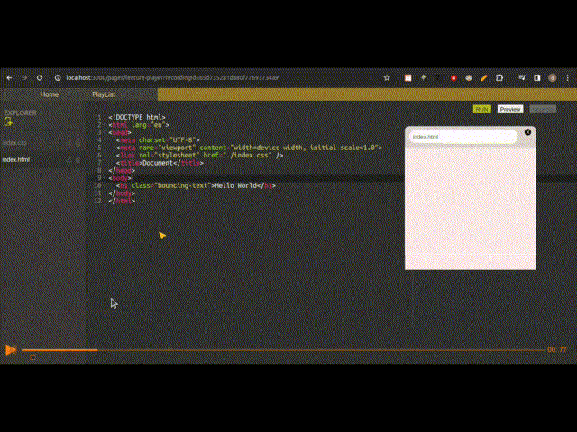Click the <!DOCTYPE html> line in the editor
Viewport: 577px width, 432px height.
click(x=137, y=117)
